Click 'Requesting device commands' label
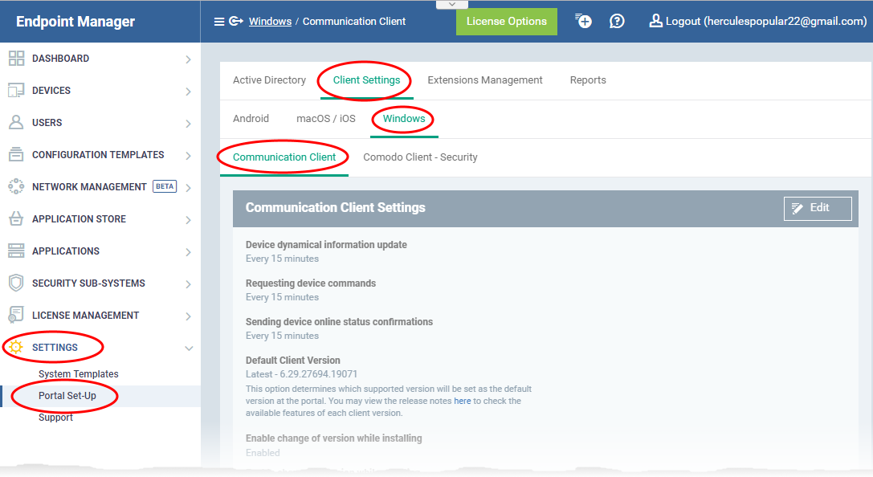The image size is (873, 477). pyautogui.click(x=311, y=283)
